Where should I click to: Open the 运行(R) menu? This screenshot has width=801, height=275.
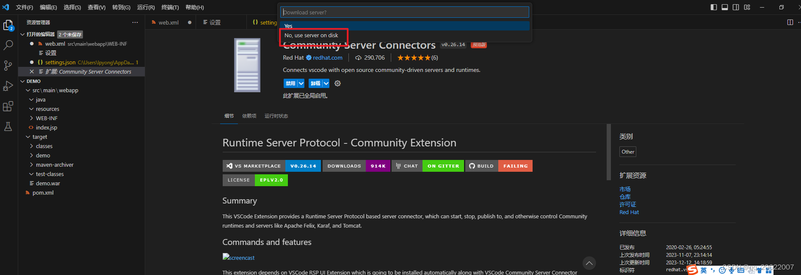[x=146, y=7]
